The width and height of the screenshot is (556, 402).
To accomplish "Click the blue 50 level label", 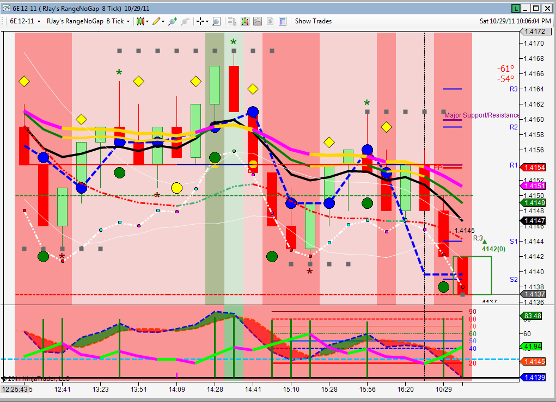I will coord(472,341).
